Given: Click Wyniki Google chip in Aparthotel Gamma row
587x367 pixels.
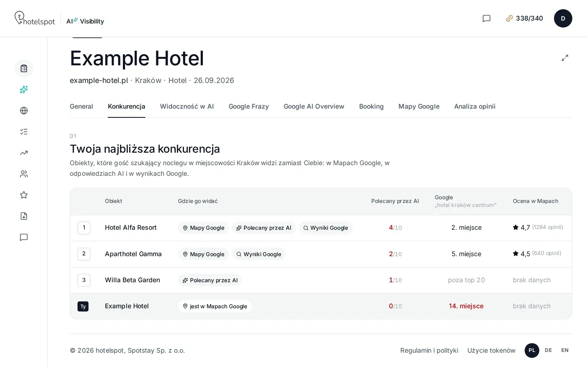Looking at the screenshot, I should (x=259, y=254).
